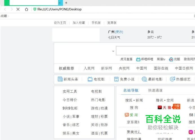Open 酒店 | 机票 category row

coord(99,133)
